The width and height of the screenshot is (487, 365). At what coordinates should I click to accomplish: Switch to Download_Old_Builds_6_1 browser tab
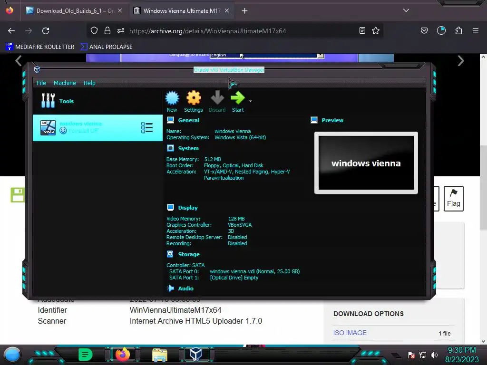coord(75,11)
